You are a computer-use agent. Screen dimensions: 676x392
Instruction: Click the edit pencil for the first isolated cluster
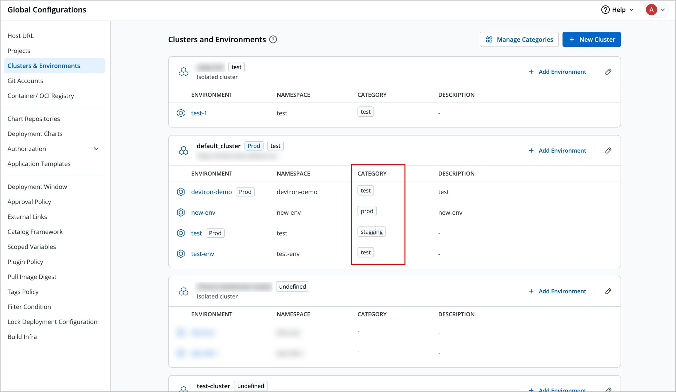click(608, 72)
